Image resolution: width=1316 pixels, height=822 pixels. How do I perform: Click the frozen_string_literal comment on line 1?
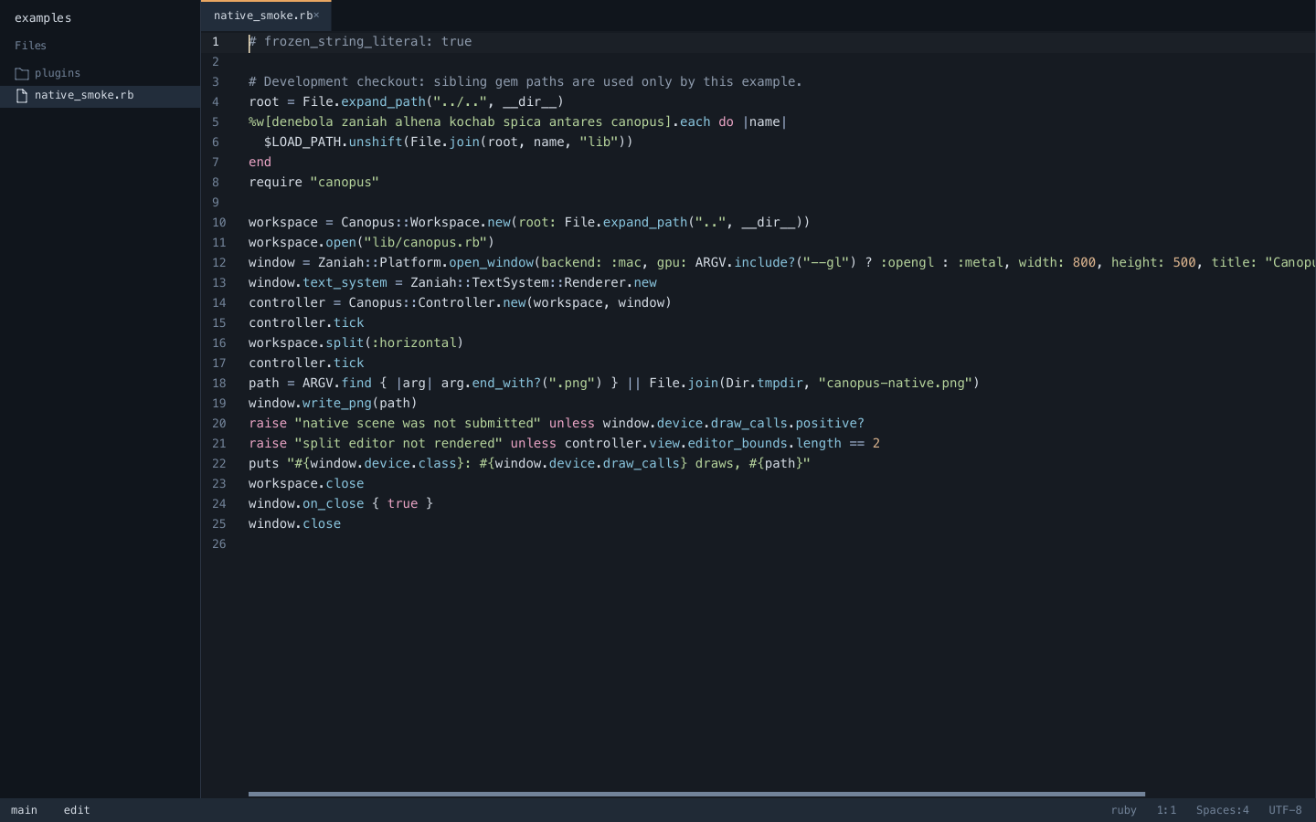tap(360, 42)
